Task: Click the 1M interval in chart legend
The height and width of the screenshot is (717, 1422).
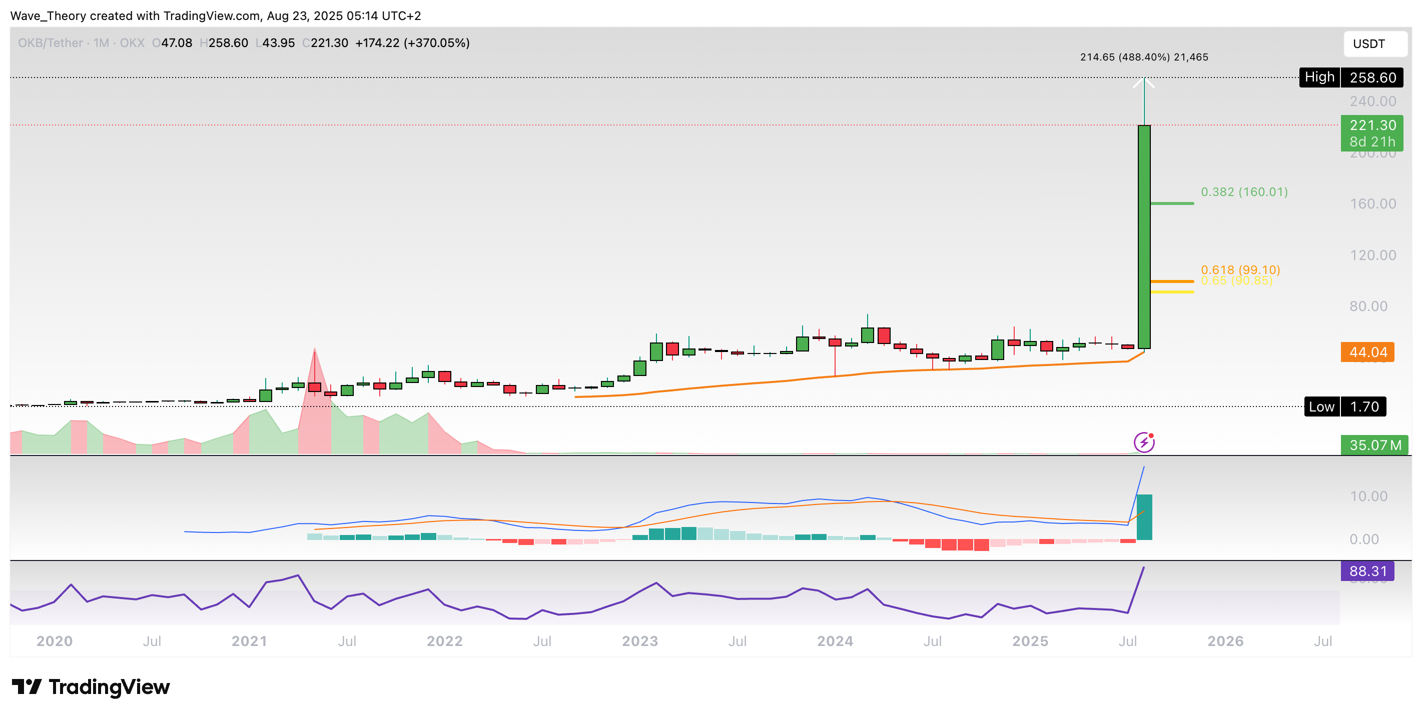Action: [x=101, y=43]
